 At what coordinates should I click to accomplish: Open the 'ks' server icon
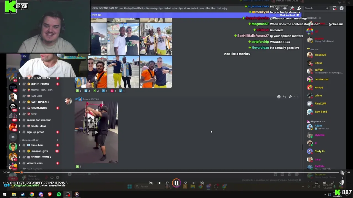tap(13, 137)
